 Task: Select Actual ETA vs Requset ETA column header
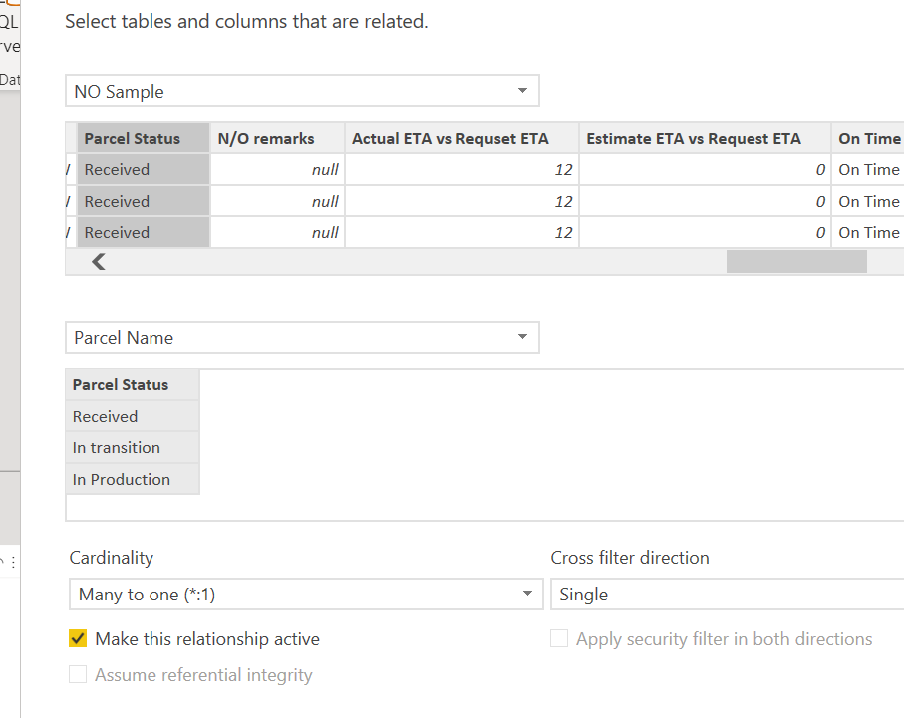tap(461, 138)
